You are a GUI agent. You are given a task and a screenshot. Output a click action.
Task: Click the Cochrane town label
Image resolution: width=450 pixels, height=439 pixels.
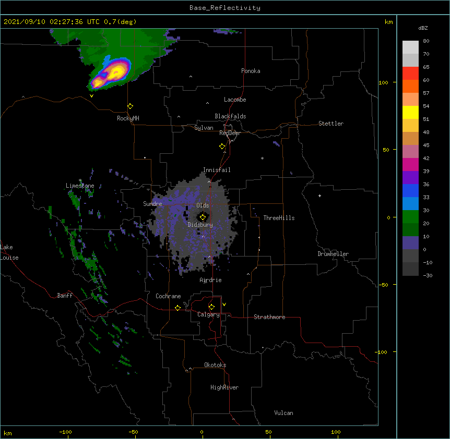point(168,296)
